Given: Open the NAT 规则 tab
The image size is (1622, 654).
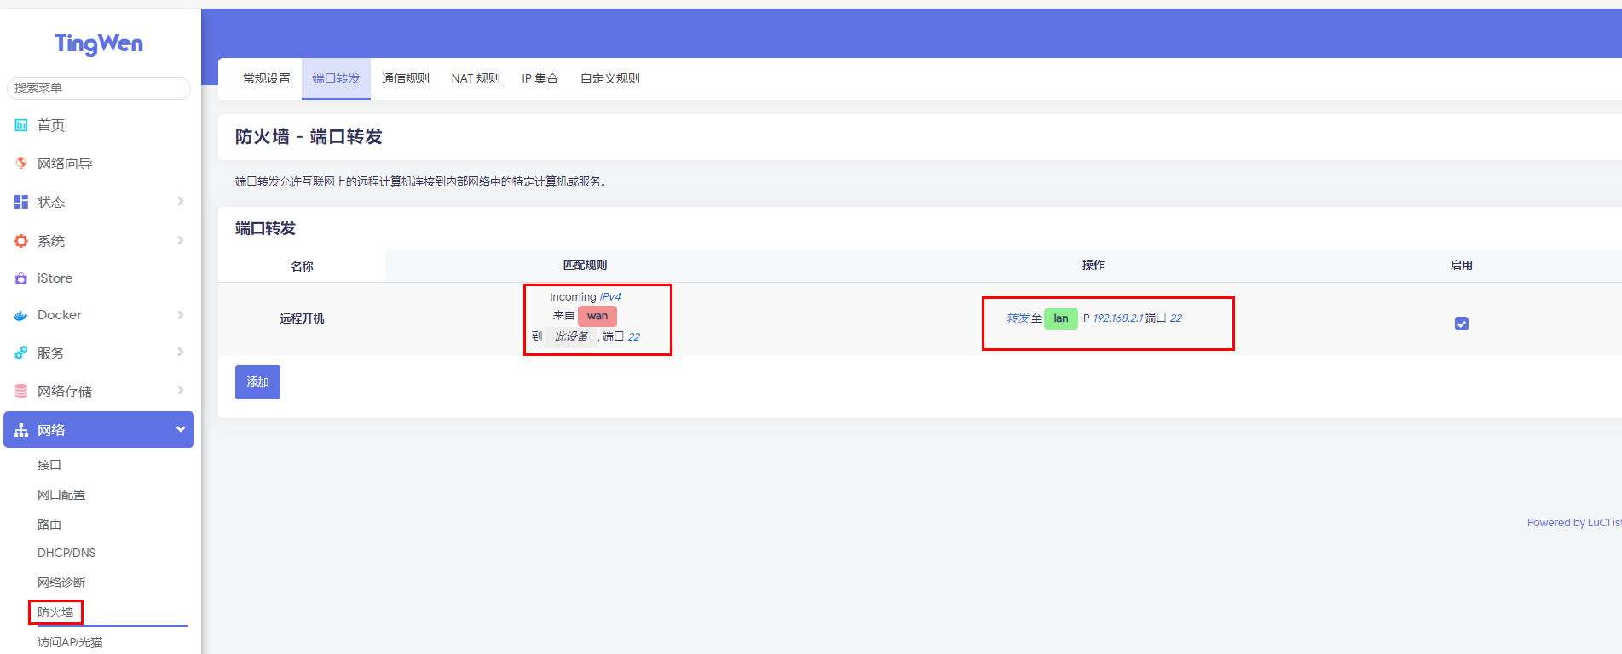Looking at the screenshot, I should (x=476, y=78).
